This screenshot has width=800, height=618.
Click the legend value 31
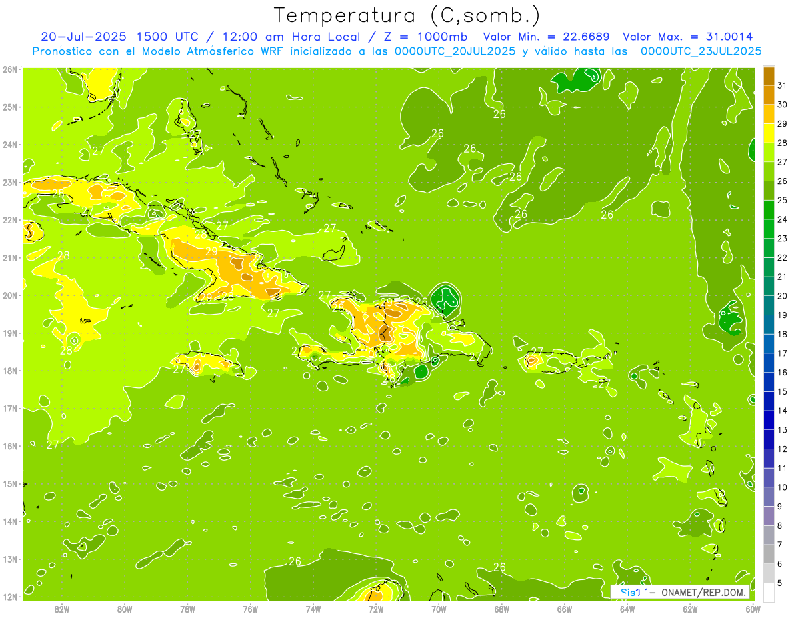[782, 85]
